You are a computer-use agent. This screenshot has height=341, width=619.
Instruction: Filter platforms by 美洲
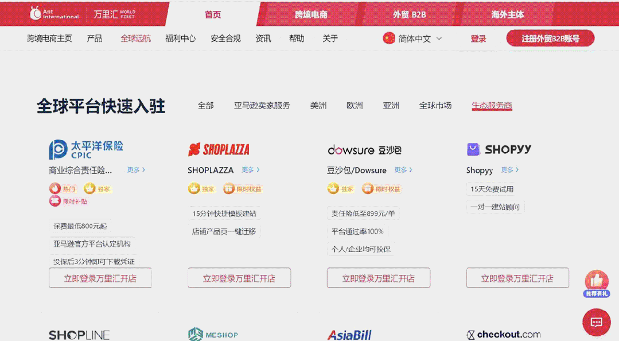[318, 106]
